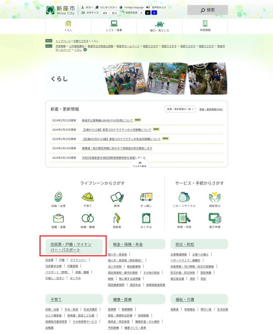273x334 pixels.
Task: Open 福祉・介護 category heading
Action: [x=199, y=299]
